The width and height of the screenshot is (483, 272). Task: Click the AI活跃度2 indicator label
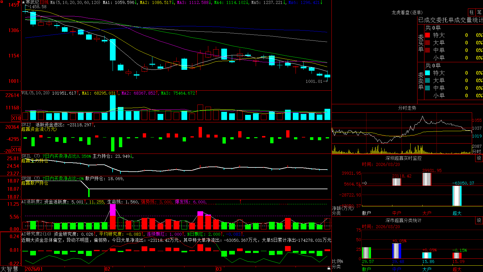[x=32, y=202]
